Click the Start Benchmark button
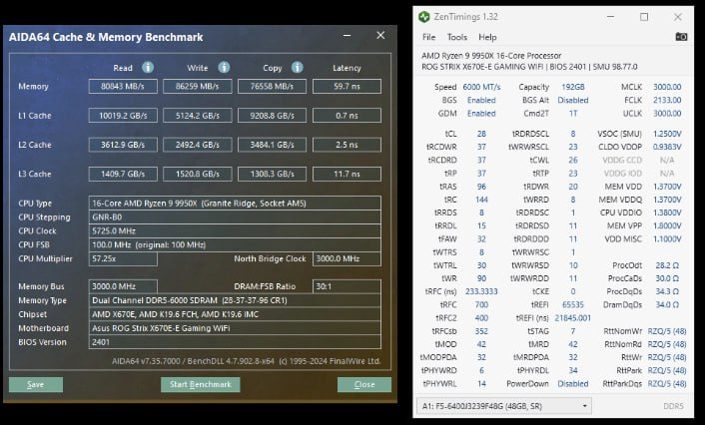The height and width of the screenshot is (425, 706). [x=201, y=384]
